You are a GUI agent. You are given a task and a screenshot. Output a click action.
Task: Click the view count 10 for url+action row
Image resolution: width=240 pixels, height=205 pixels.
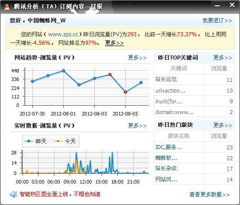coord(230,91)
